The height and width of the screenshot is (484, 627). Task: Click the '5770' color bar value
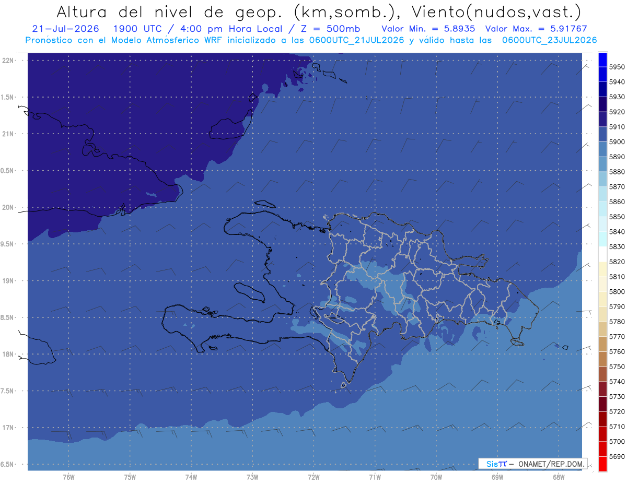(x=617, y=337)
